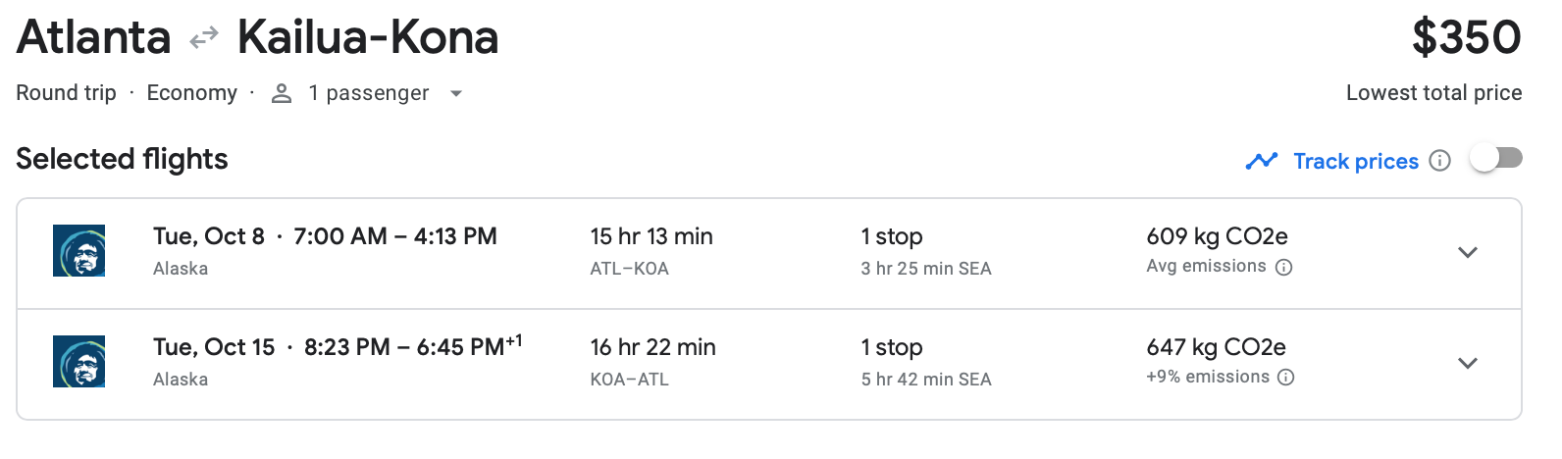The height and width of the screenshot is (459, 1562).
Task: Click the Alaska logo on Oct 8 flight
Action: click(x=78, y=251)
